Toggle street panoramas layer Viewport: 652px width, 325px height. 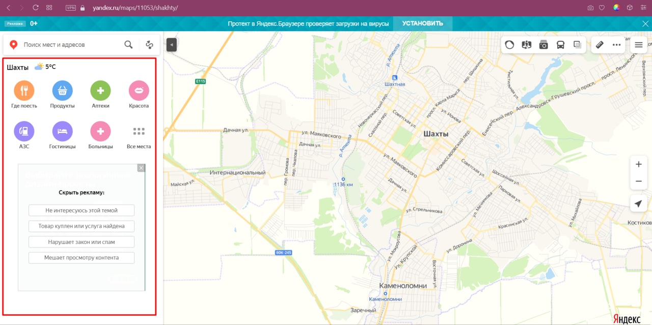pos(527,45)
